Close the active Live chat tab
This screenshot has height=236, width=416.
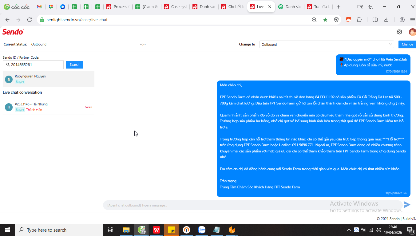pyautogui.click(x=270, y=7)
